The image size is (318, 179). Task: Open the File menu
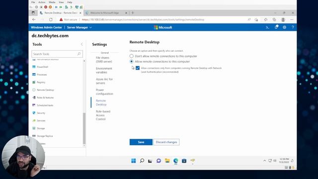[x=33, y=2]
